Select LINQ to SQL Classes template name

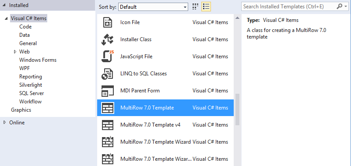click(144, 74)
